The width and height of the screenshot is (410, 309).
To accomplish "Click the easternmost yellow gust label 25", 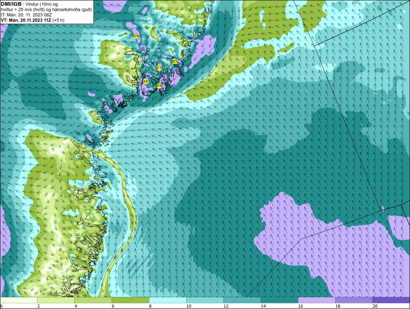I will pyautogui.click(x=175, y=61).
